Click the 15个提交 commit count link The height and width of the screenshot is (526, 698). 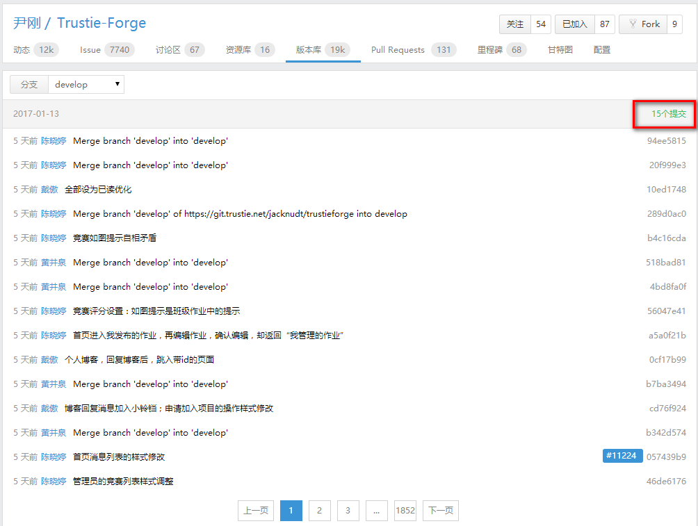[668, 114]
